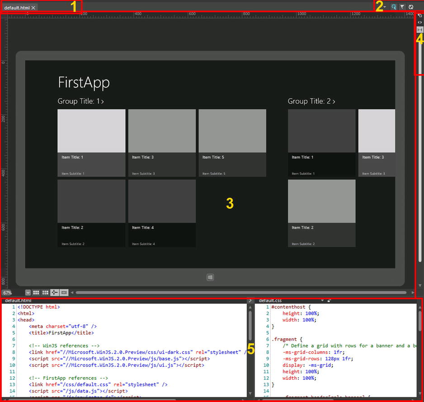Click the lock icon beside default.css

[329, 301]
